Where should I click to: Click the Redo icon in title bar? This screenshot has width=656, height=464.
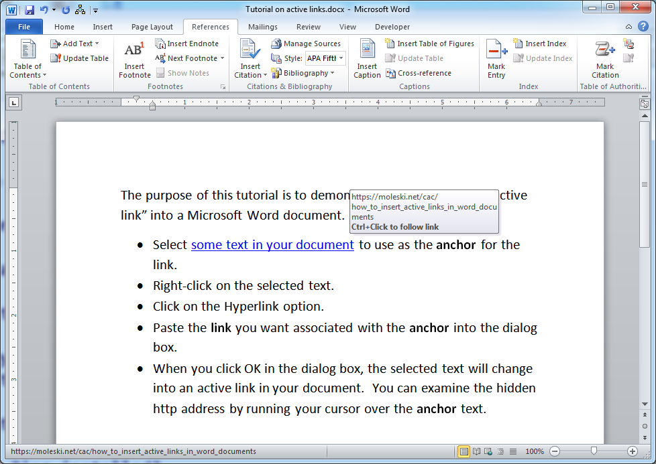click(66, 9)
